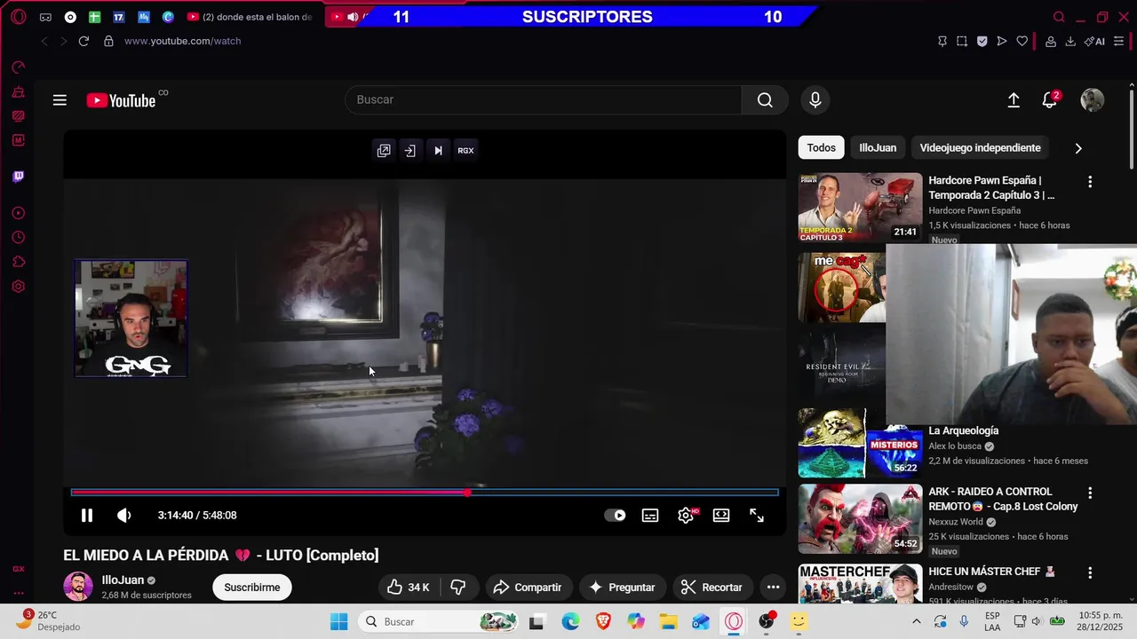Open the YouTube hamburger guide menu
Screen dimensions: 1137x639
pos(60,100)
